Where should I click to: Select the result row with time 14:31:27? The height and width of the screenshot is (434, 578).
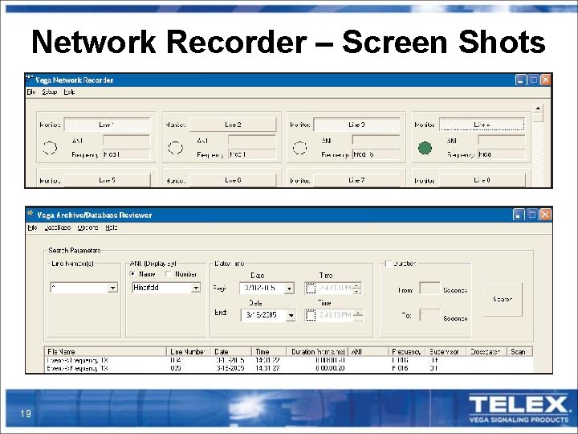(x=289, y=368)
